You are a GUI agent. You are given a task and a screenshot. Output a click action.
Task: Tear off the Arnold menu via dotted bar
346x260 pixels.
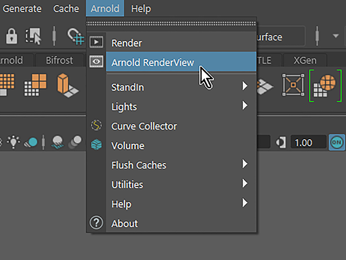click(171, 23)
